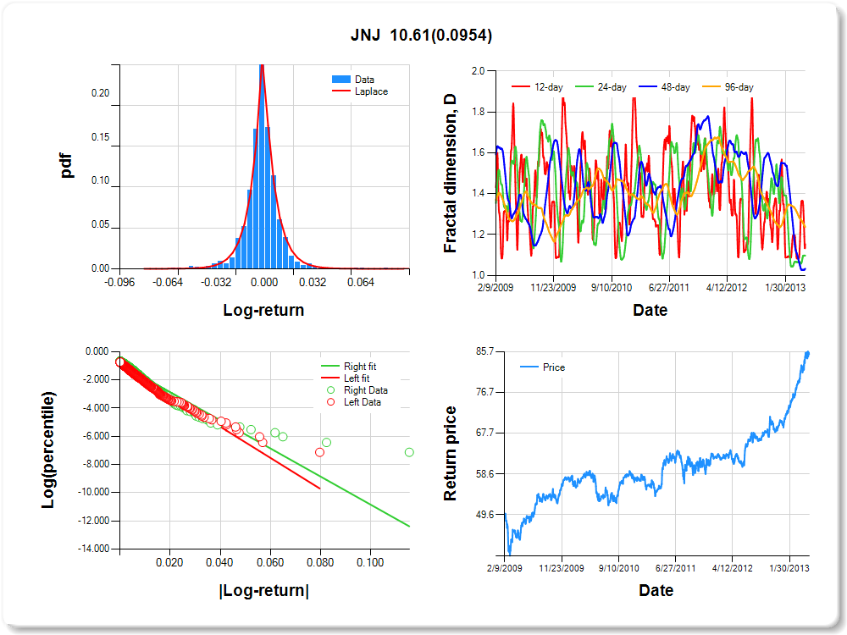Click the Log(percentile) axis title
Image resolution: width=847 pixels, height=635 pixels.
click(x=48, y=450)
